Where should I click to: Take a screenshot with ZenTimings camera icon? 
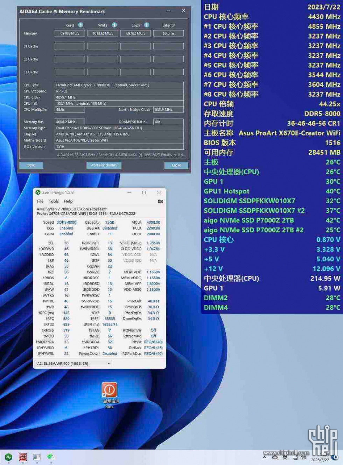pyautogui.click(x=160, y=201)
